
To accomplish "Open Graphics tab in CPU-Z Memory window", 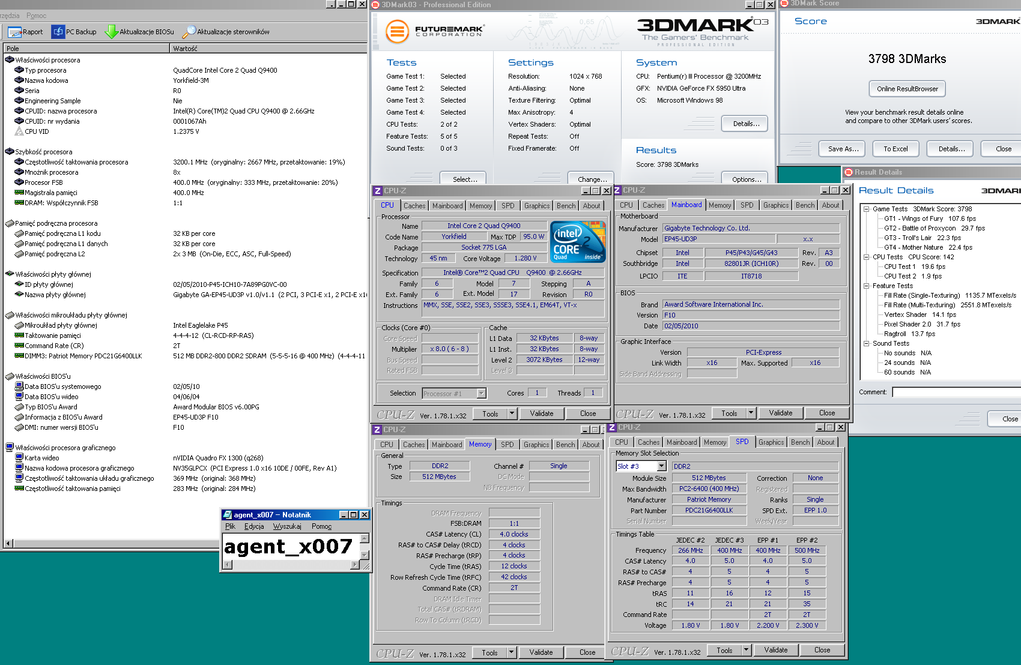I will click(536, 445).
